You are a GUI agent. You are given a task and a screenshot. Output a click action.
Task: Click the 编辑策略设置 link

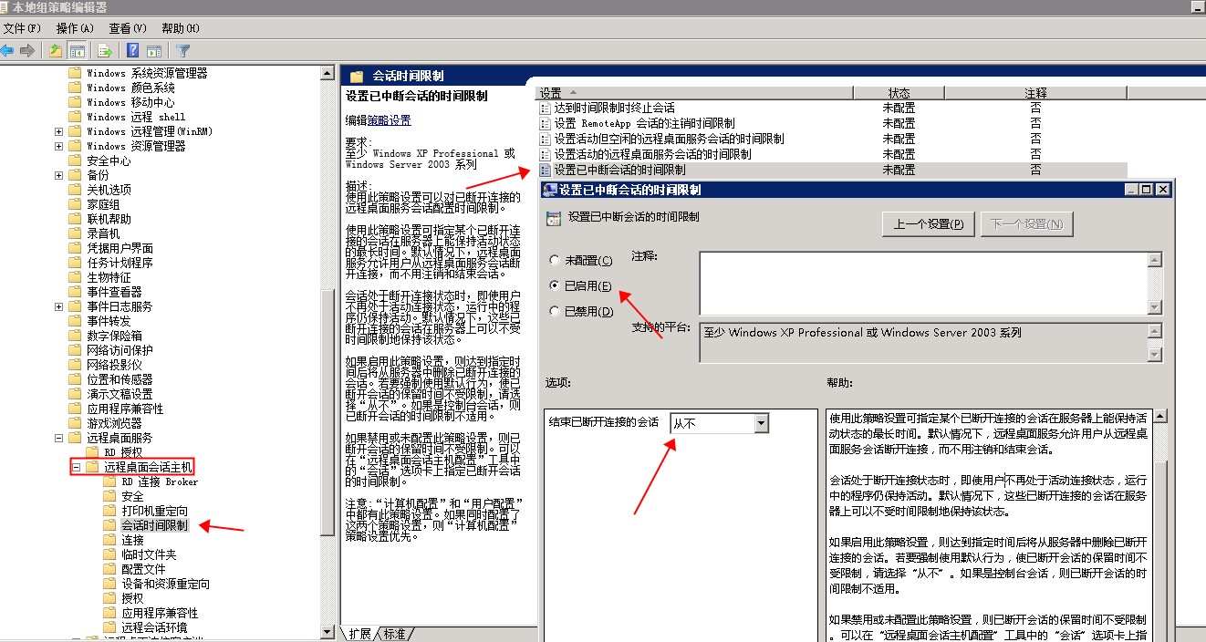tap(389, 120)
